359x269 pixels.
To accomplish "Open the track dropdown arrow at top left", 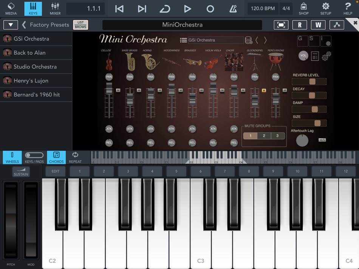I will point(10,25).
